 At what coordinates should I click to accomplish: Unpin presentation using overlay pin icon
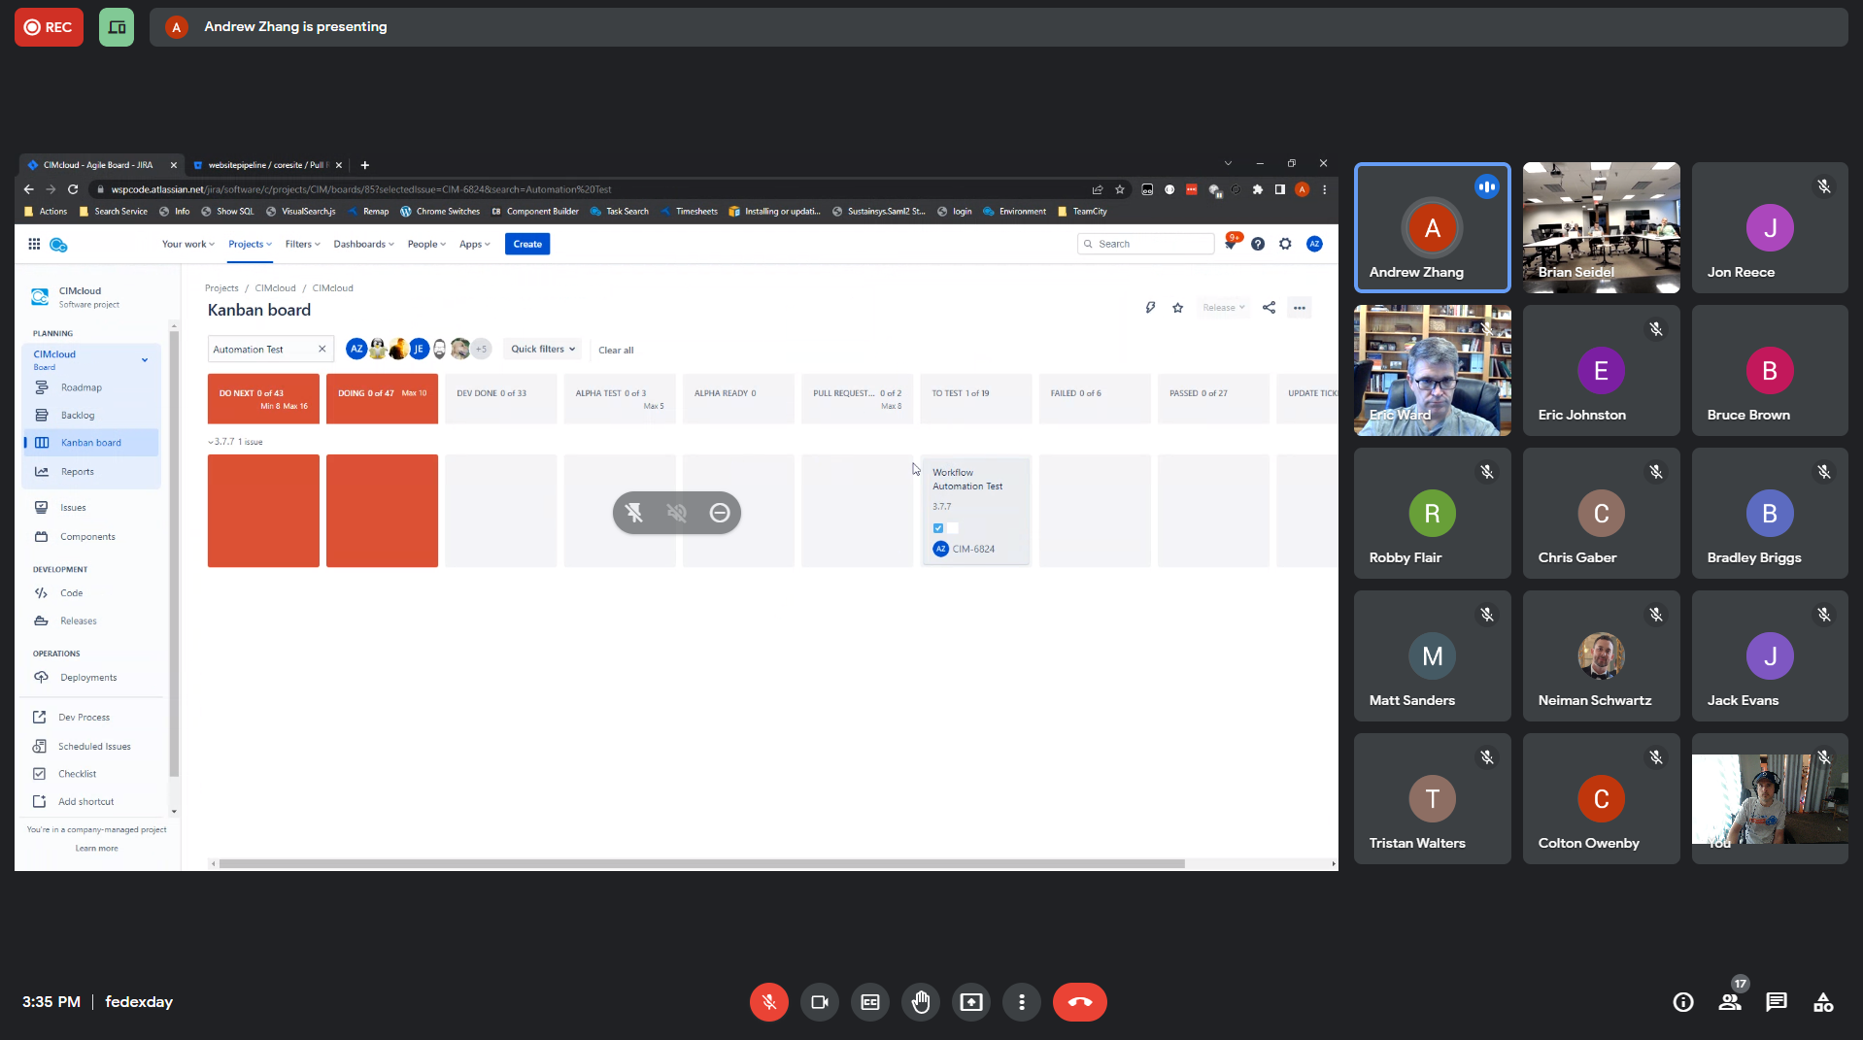[633, 513]
